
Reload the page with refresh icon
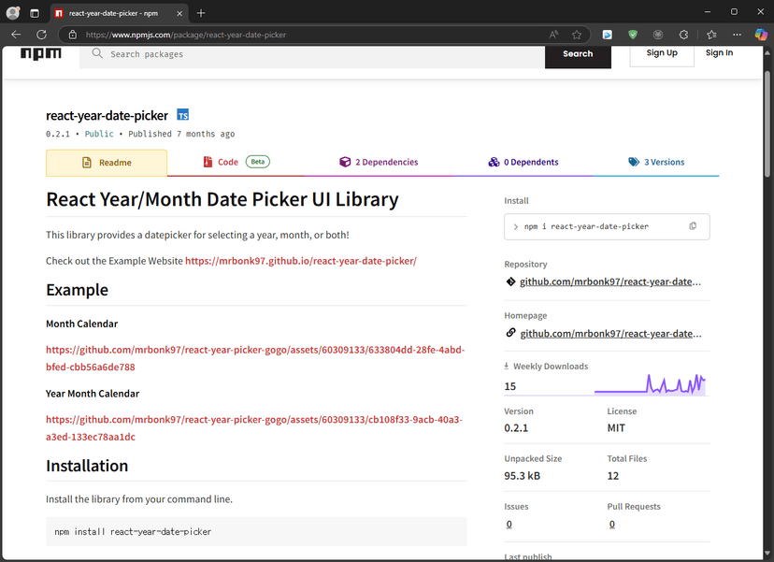[41, 35]
